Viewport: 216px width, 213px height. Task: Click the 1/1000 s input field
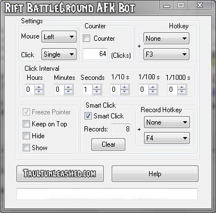(173, 90)
